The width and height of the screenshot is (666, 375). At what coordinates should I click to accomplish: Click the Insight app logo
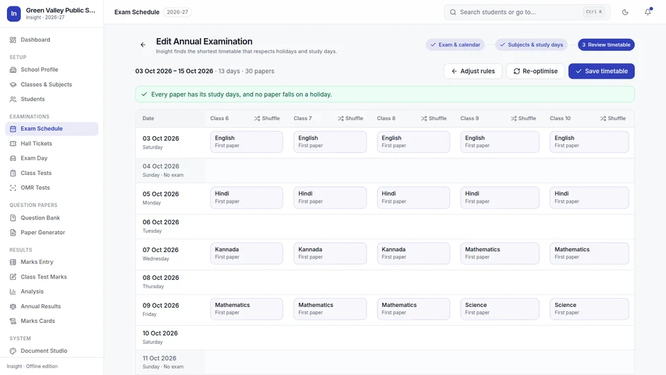click(14, 14)
